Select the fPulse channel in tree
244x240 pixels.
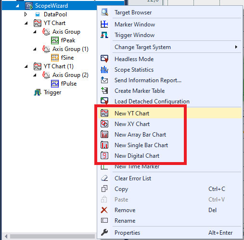[69, 84]
